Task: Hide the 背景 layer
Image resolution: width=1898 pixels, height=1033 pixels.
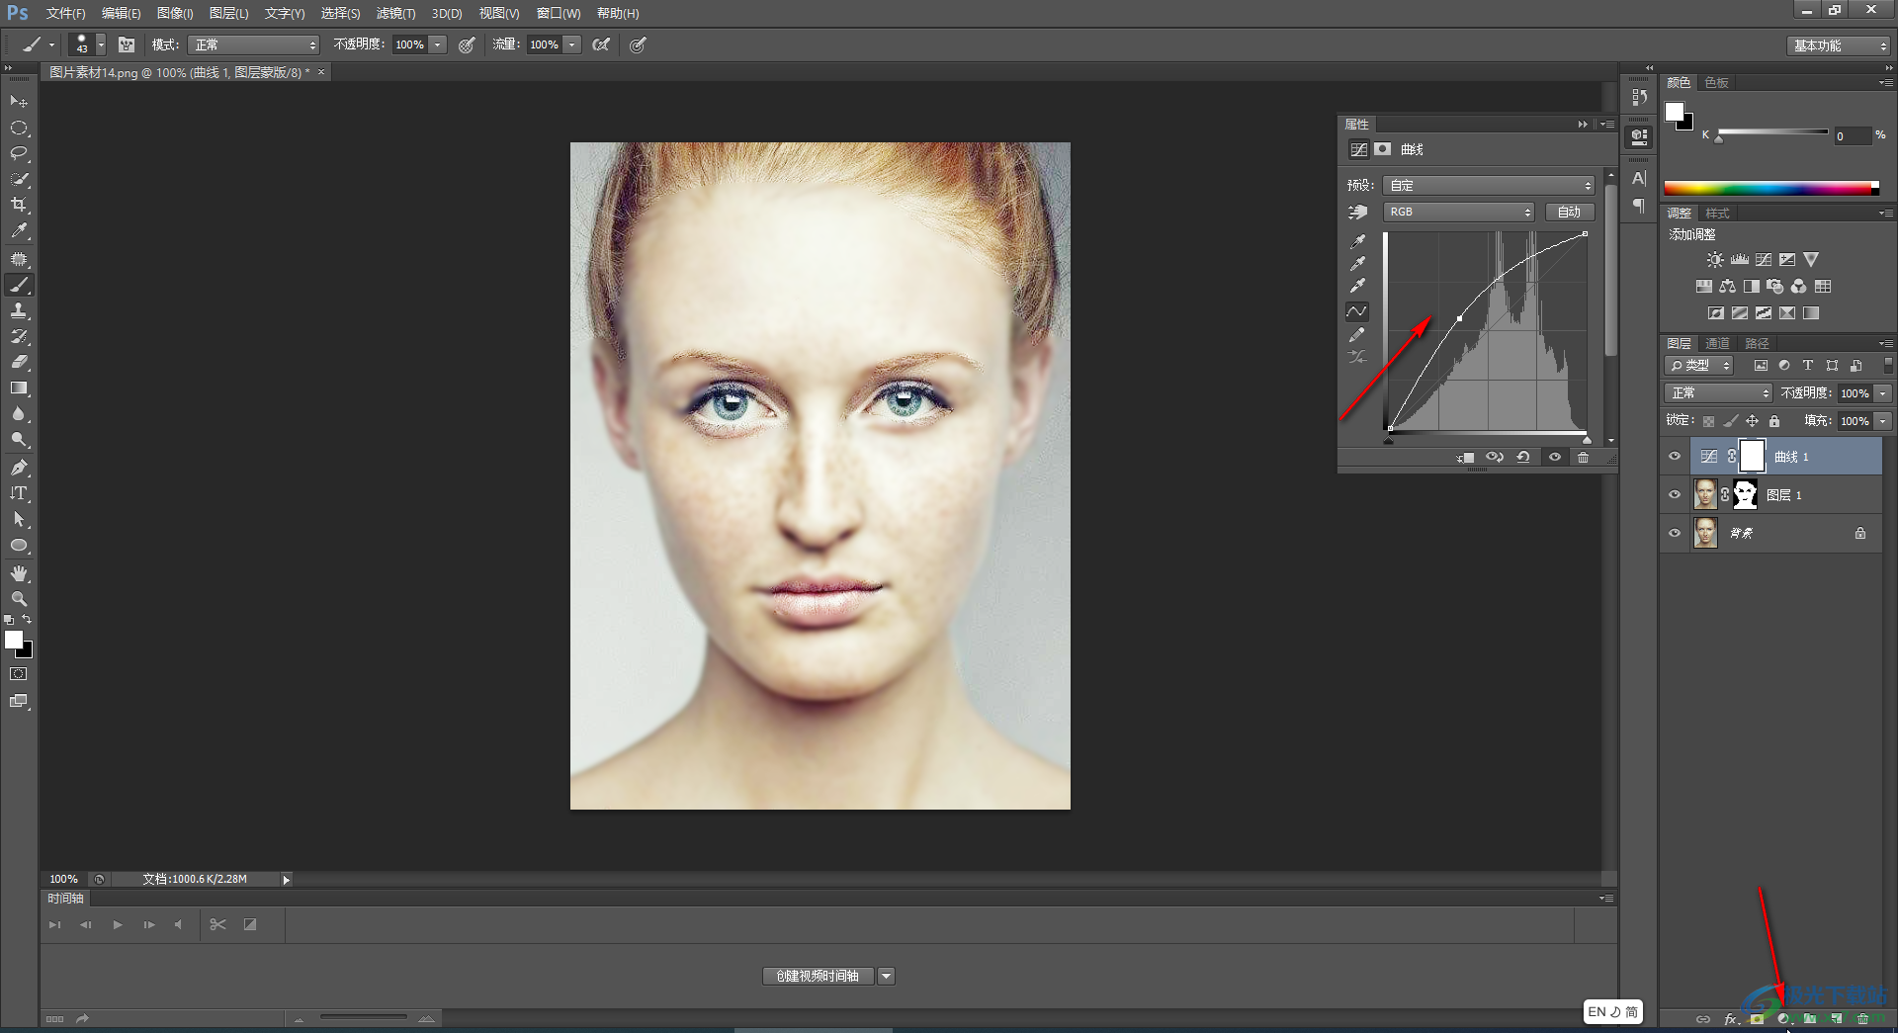Action: 1675,533
